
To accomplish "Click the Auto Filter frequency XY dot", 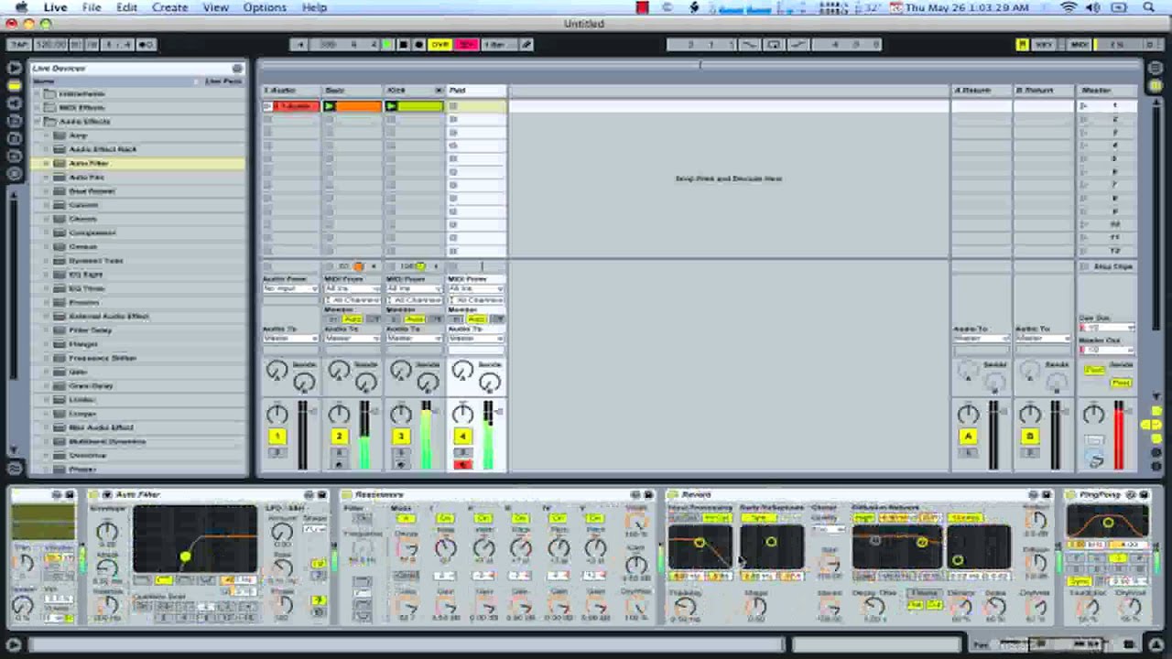I will point(186,556).
